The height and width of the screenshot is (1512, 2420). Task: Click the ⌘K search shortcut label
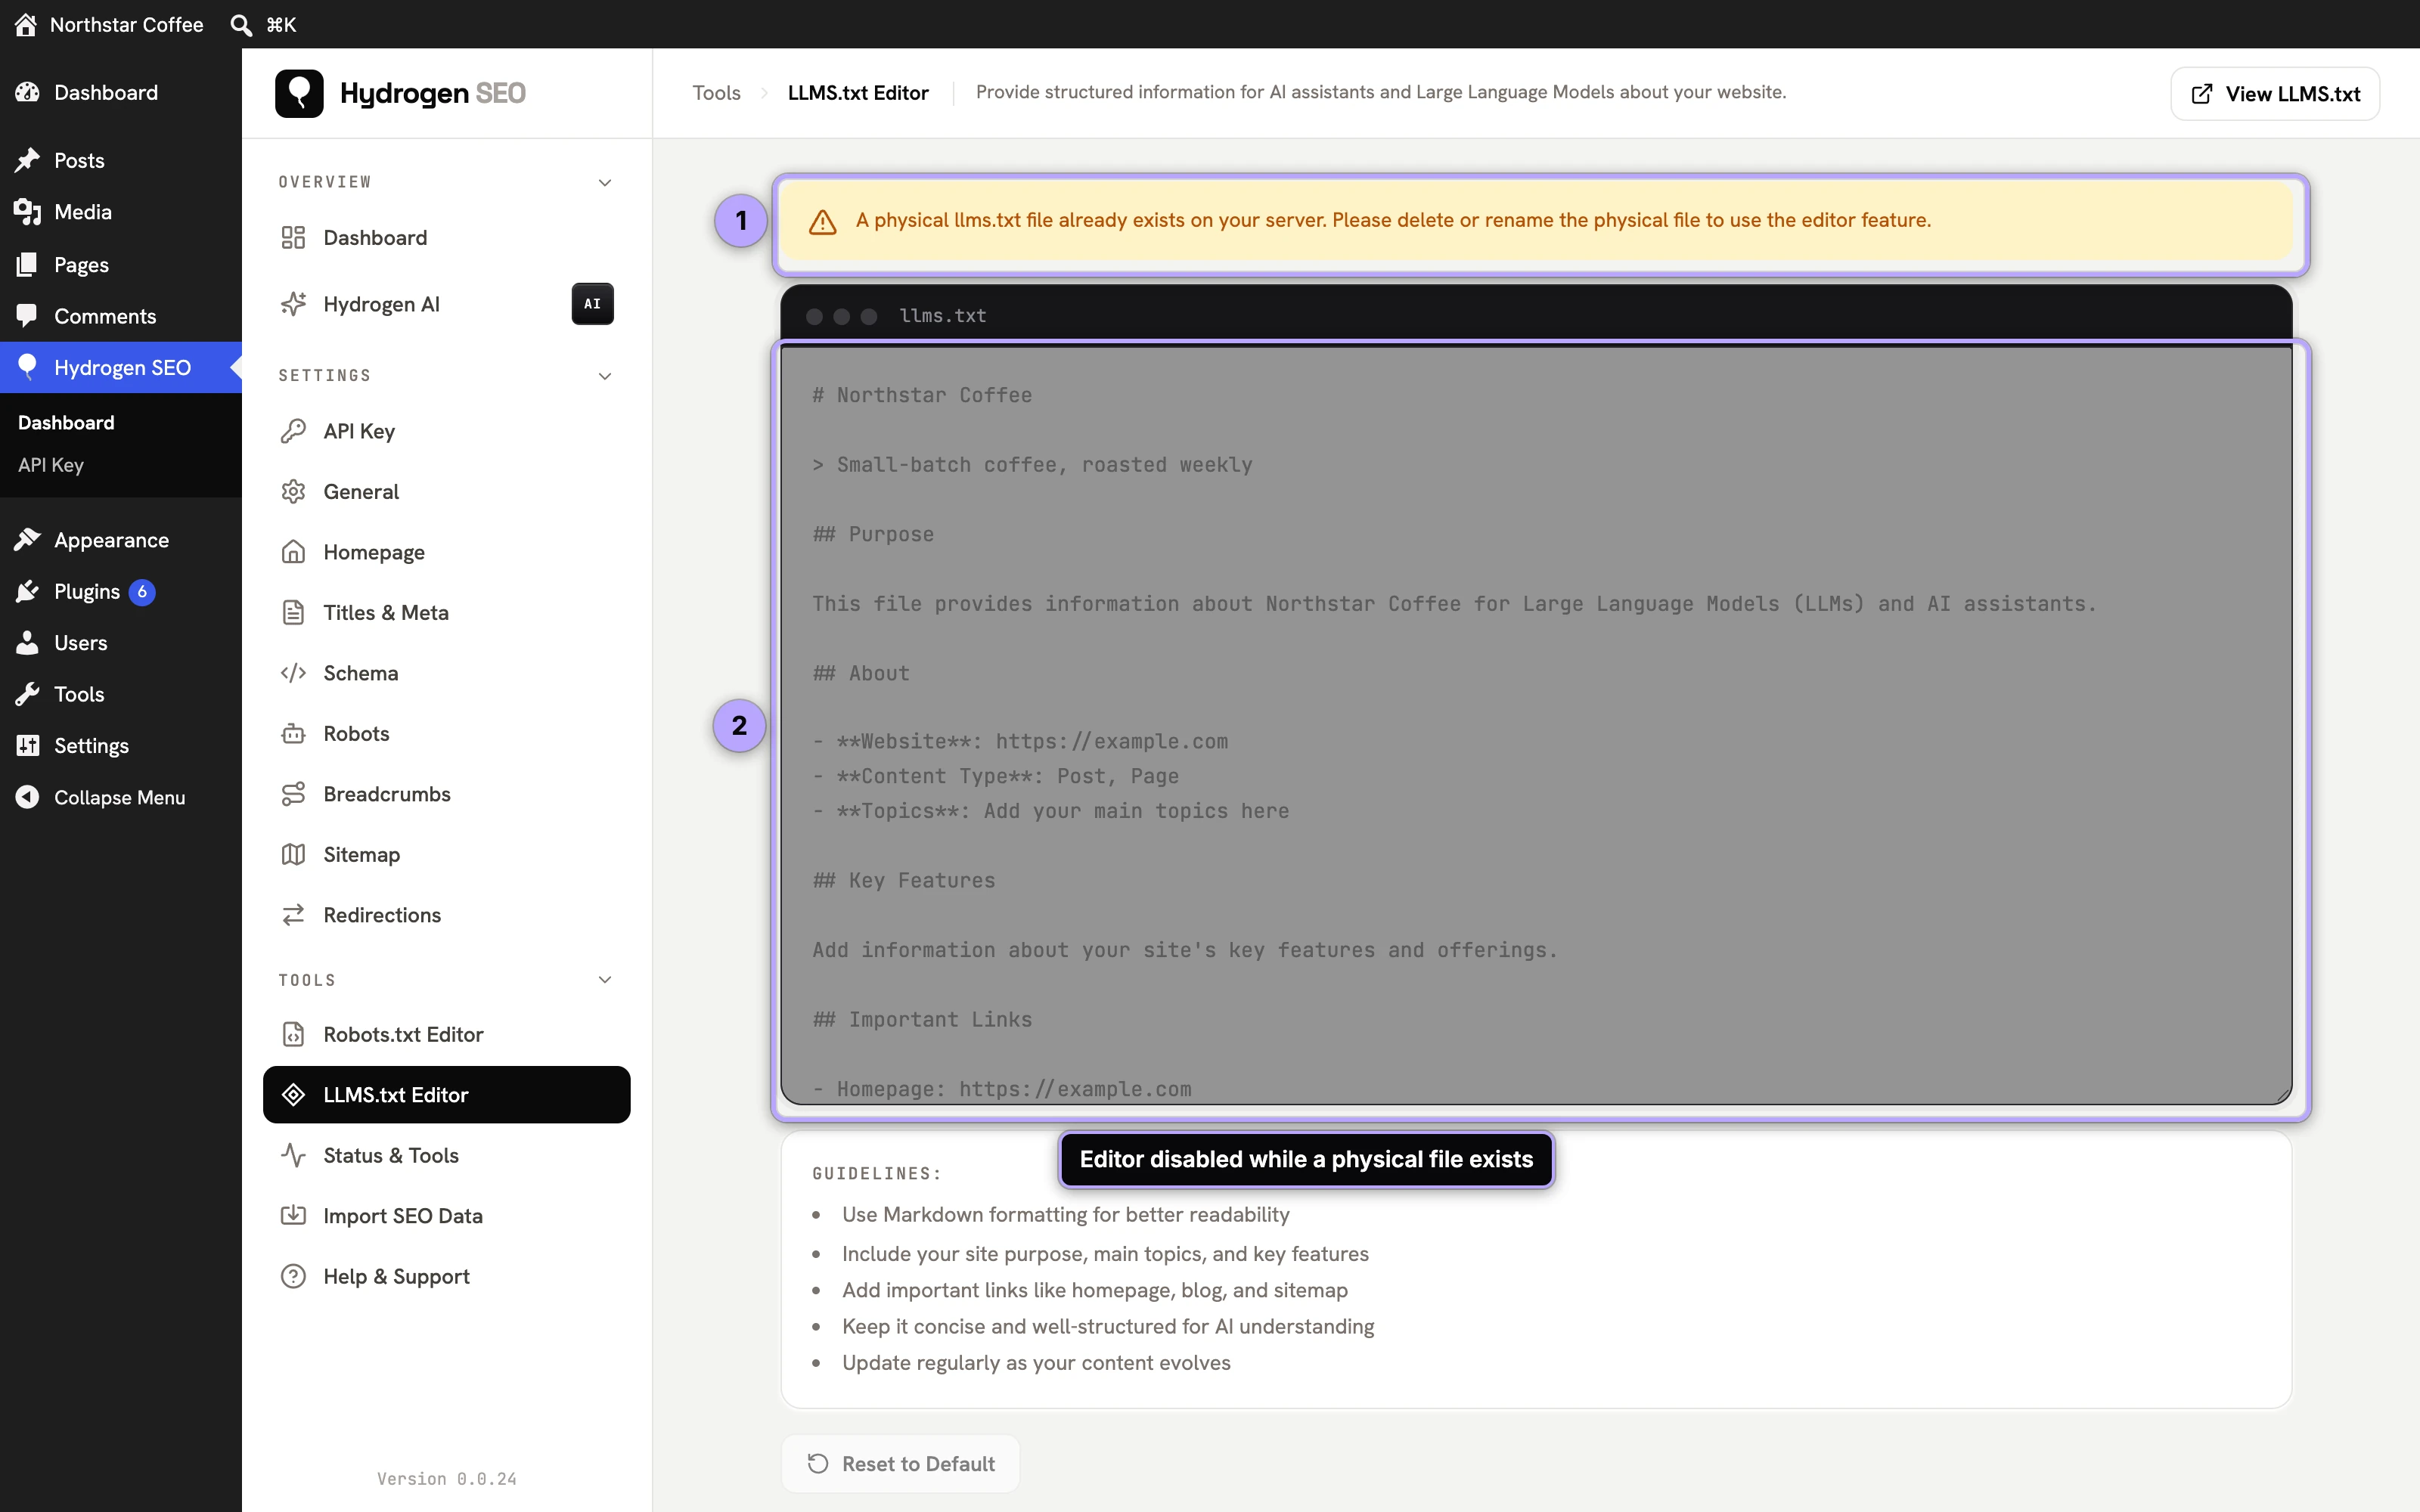tap(281, 24)
